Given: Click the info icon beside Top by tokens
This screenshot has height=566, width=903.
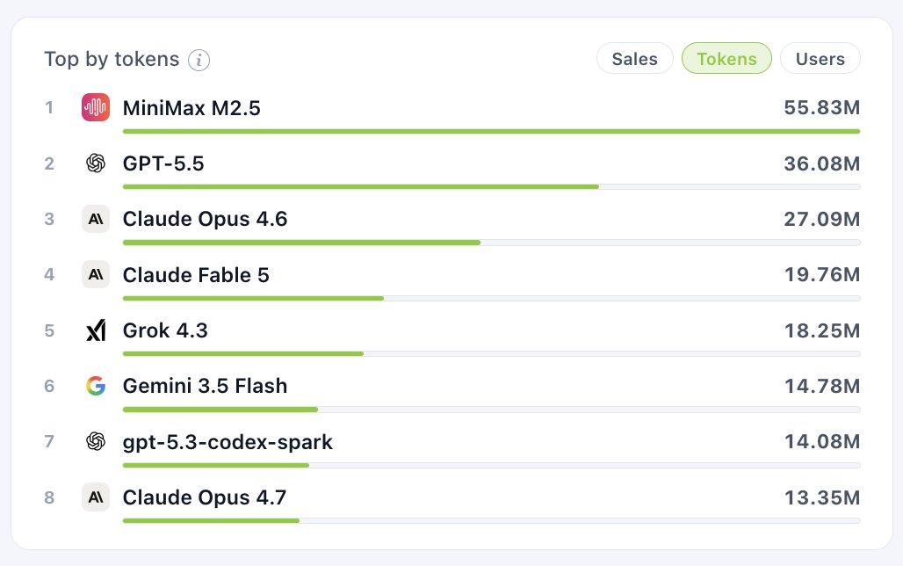Looking at the screenshot, I should pyautogui.click(x=199, y=60).
